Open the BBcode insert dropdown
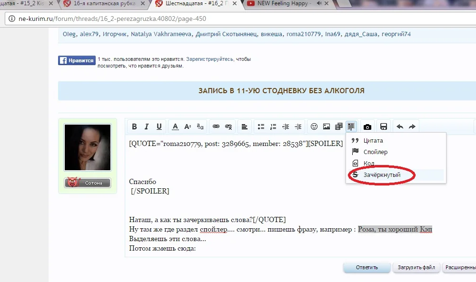The width and height of the screenshot is (476, 282). click(351, 126)
